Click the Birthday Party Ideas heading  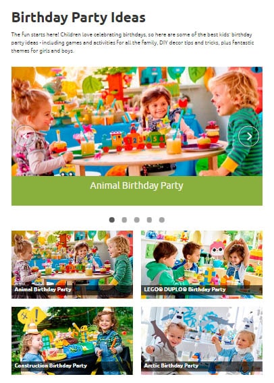coord(78,18)
